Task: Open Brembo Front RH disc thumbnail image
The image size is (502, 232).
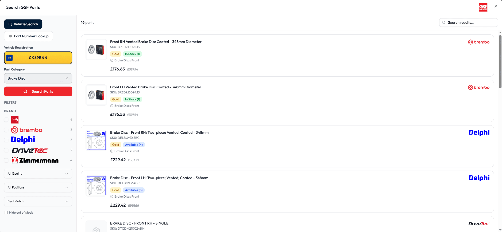Action: coord(96,50)
